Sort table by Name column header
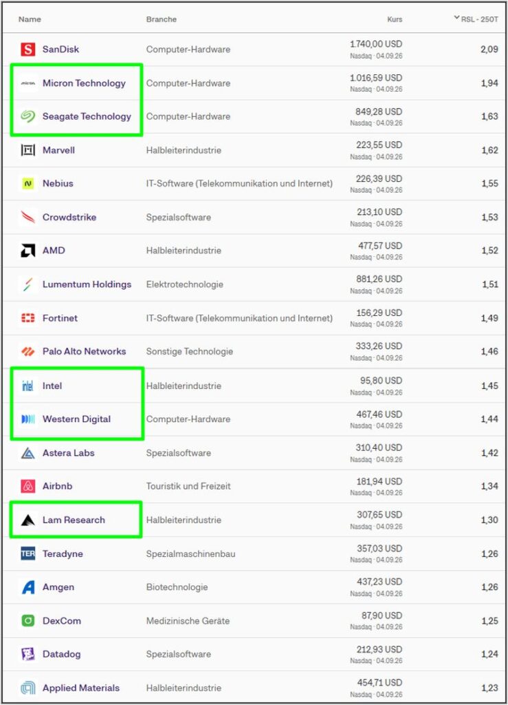Image resolution: width=508 pixels, height=705 pixels. 30,19
